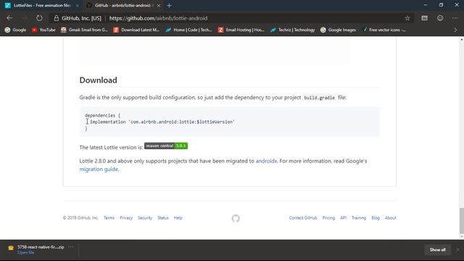Open the browser settings ellipsis menu
Viewport: 464px width, 261px height.
pyautogui.click(x=455, y=18)
